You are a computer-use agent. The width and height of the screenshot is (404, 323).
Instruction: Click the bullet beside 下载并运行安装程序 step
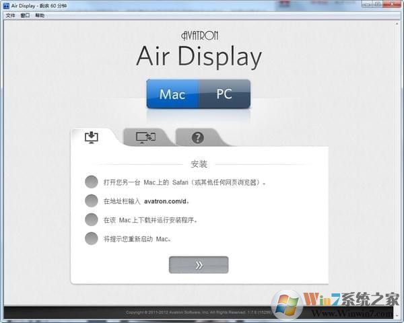pyautogui.click(x=91, y=219)
